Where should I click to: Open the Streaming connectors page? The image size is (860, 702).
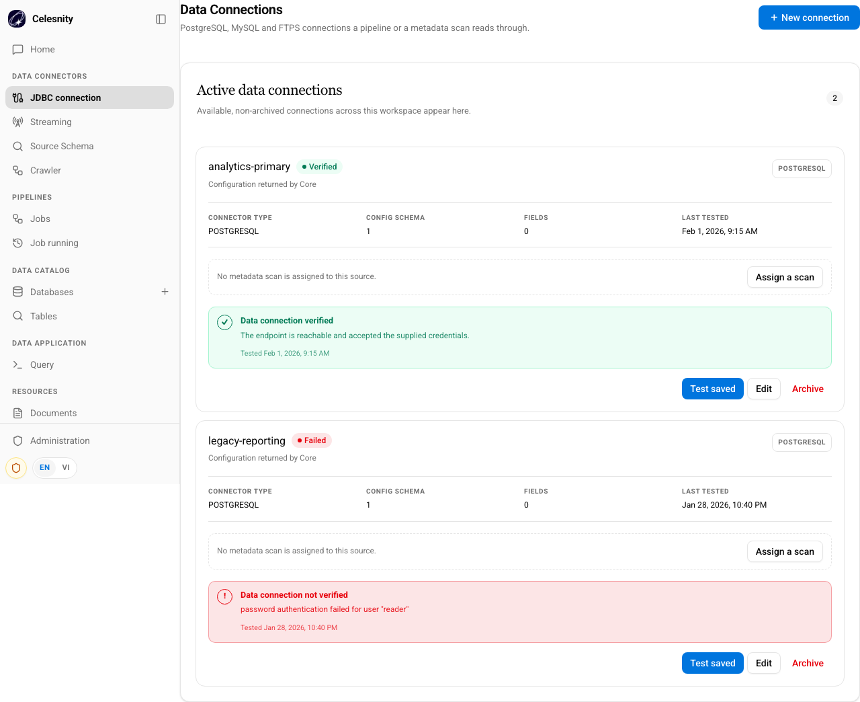(x=89, y=122)
